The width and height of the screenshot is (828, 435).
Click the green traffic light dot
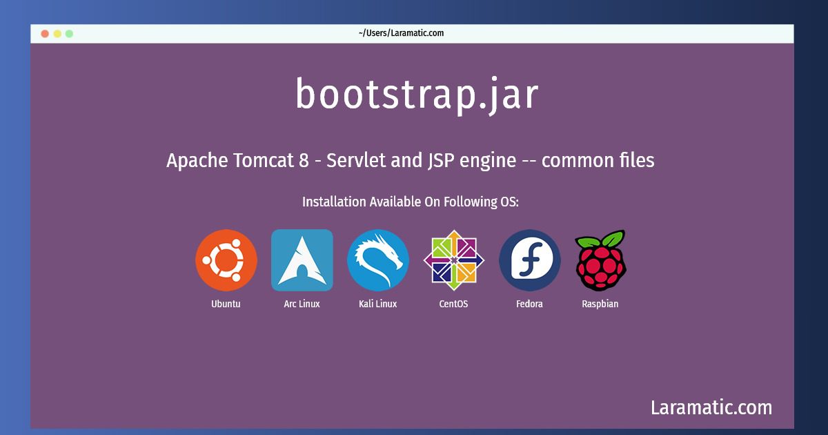(68, 32)
